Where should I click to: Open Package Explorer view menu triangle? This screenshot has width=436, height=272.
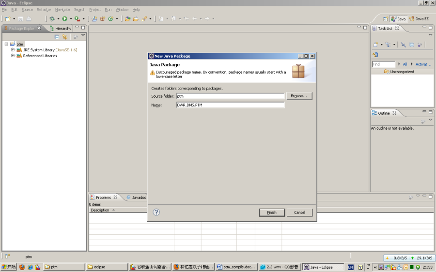(x=83, y=35)
